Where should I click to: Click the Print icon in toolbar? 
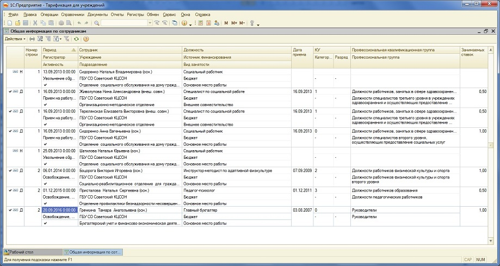coord(61,23)
